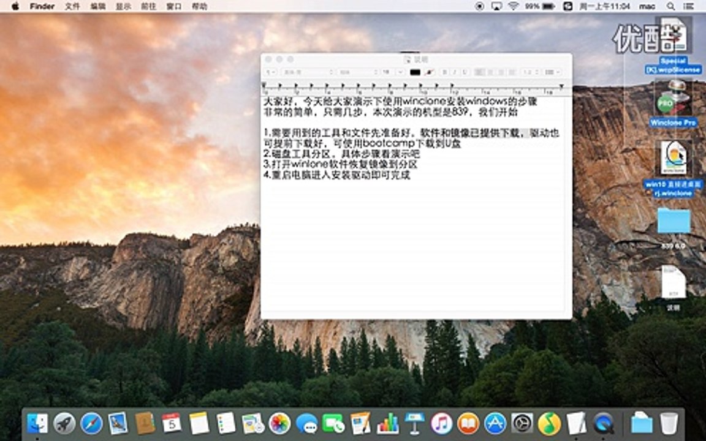706x441 pixels.
Task: Open Photos colorful flower icon in Dock
Action: pyautogui.click(x=279, y=423)
